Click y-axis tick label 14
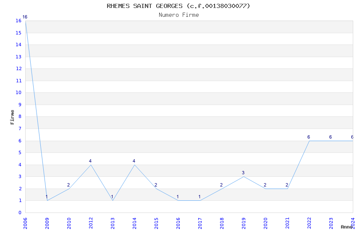Screen dimensions: 357x231 pos(18,45)
